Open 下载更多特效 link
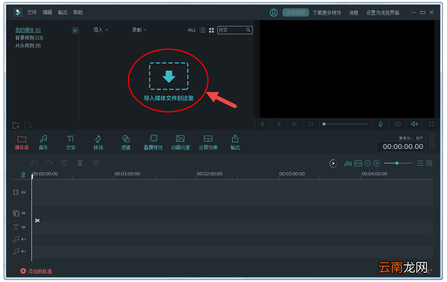447x282 pixels. click(327, 12)
